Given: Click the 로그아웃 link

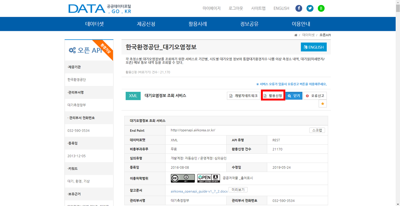Looking at the screenshot, I should click(x=236, y=8).
